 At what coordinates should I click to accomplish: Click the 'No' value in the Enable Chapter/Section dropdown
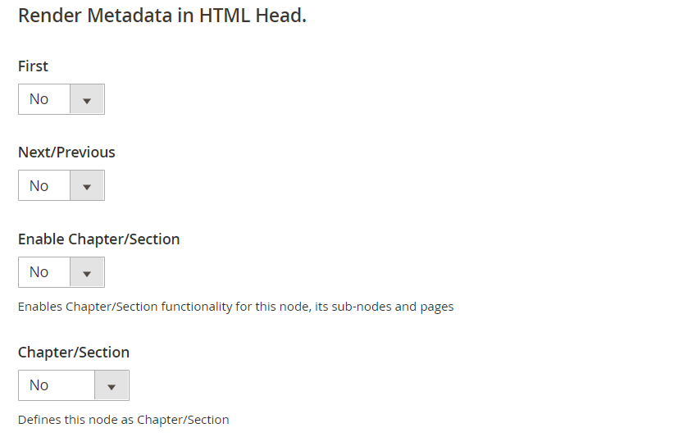click(x=39, y=272)
